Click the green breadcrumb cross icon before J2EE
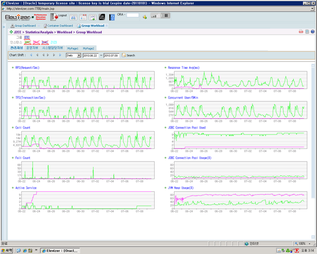Viewport: 317px width, 254px height. point(11,32)
